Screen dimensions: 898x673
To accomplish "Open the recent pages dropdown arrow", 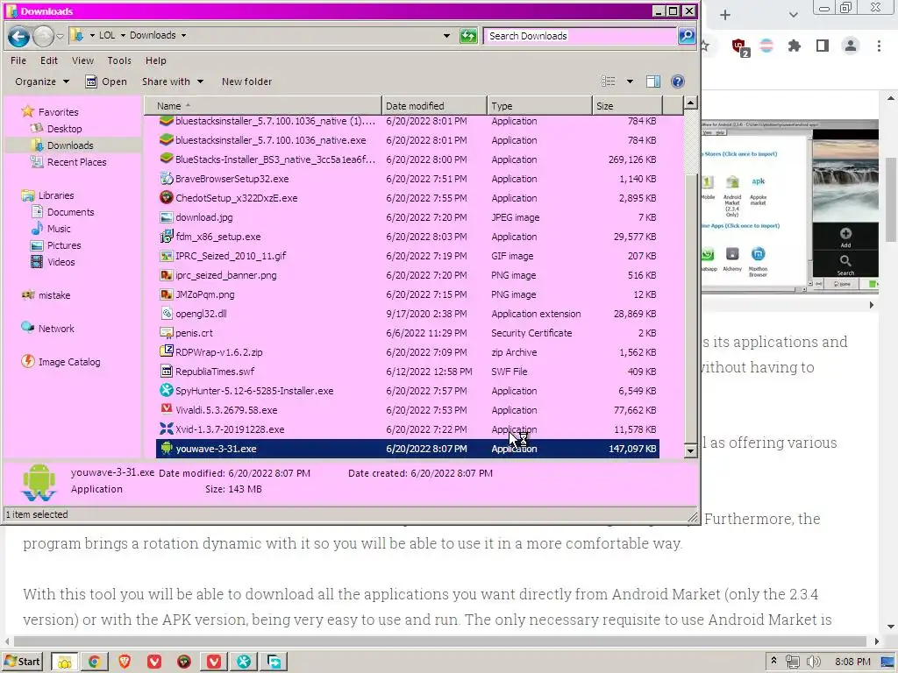I will [x=60, y=37].
